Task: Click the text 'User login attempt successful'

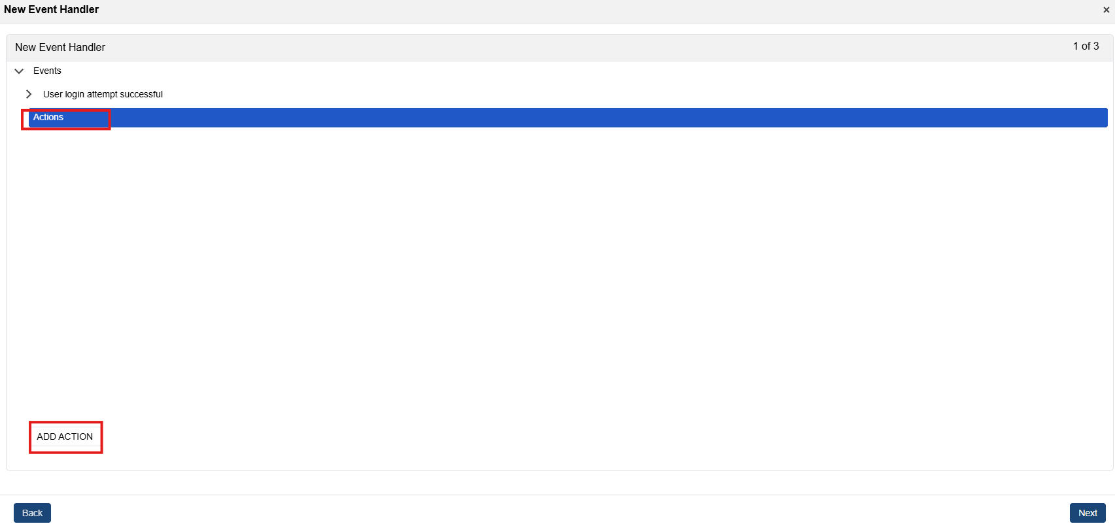Action: point(103,94)
